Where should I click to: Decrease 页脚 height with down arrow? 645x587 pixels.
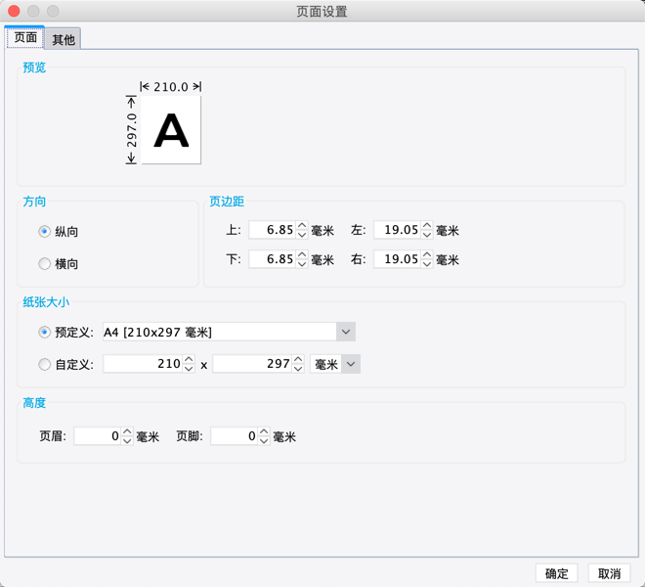tap(264, 441)
